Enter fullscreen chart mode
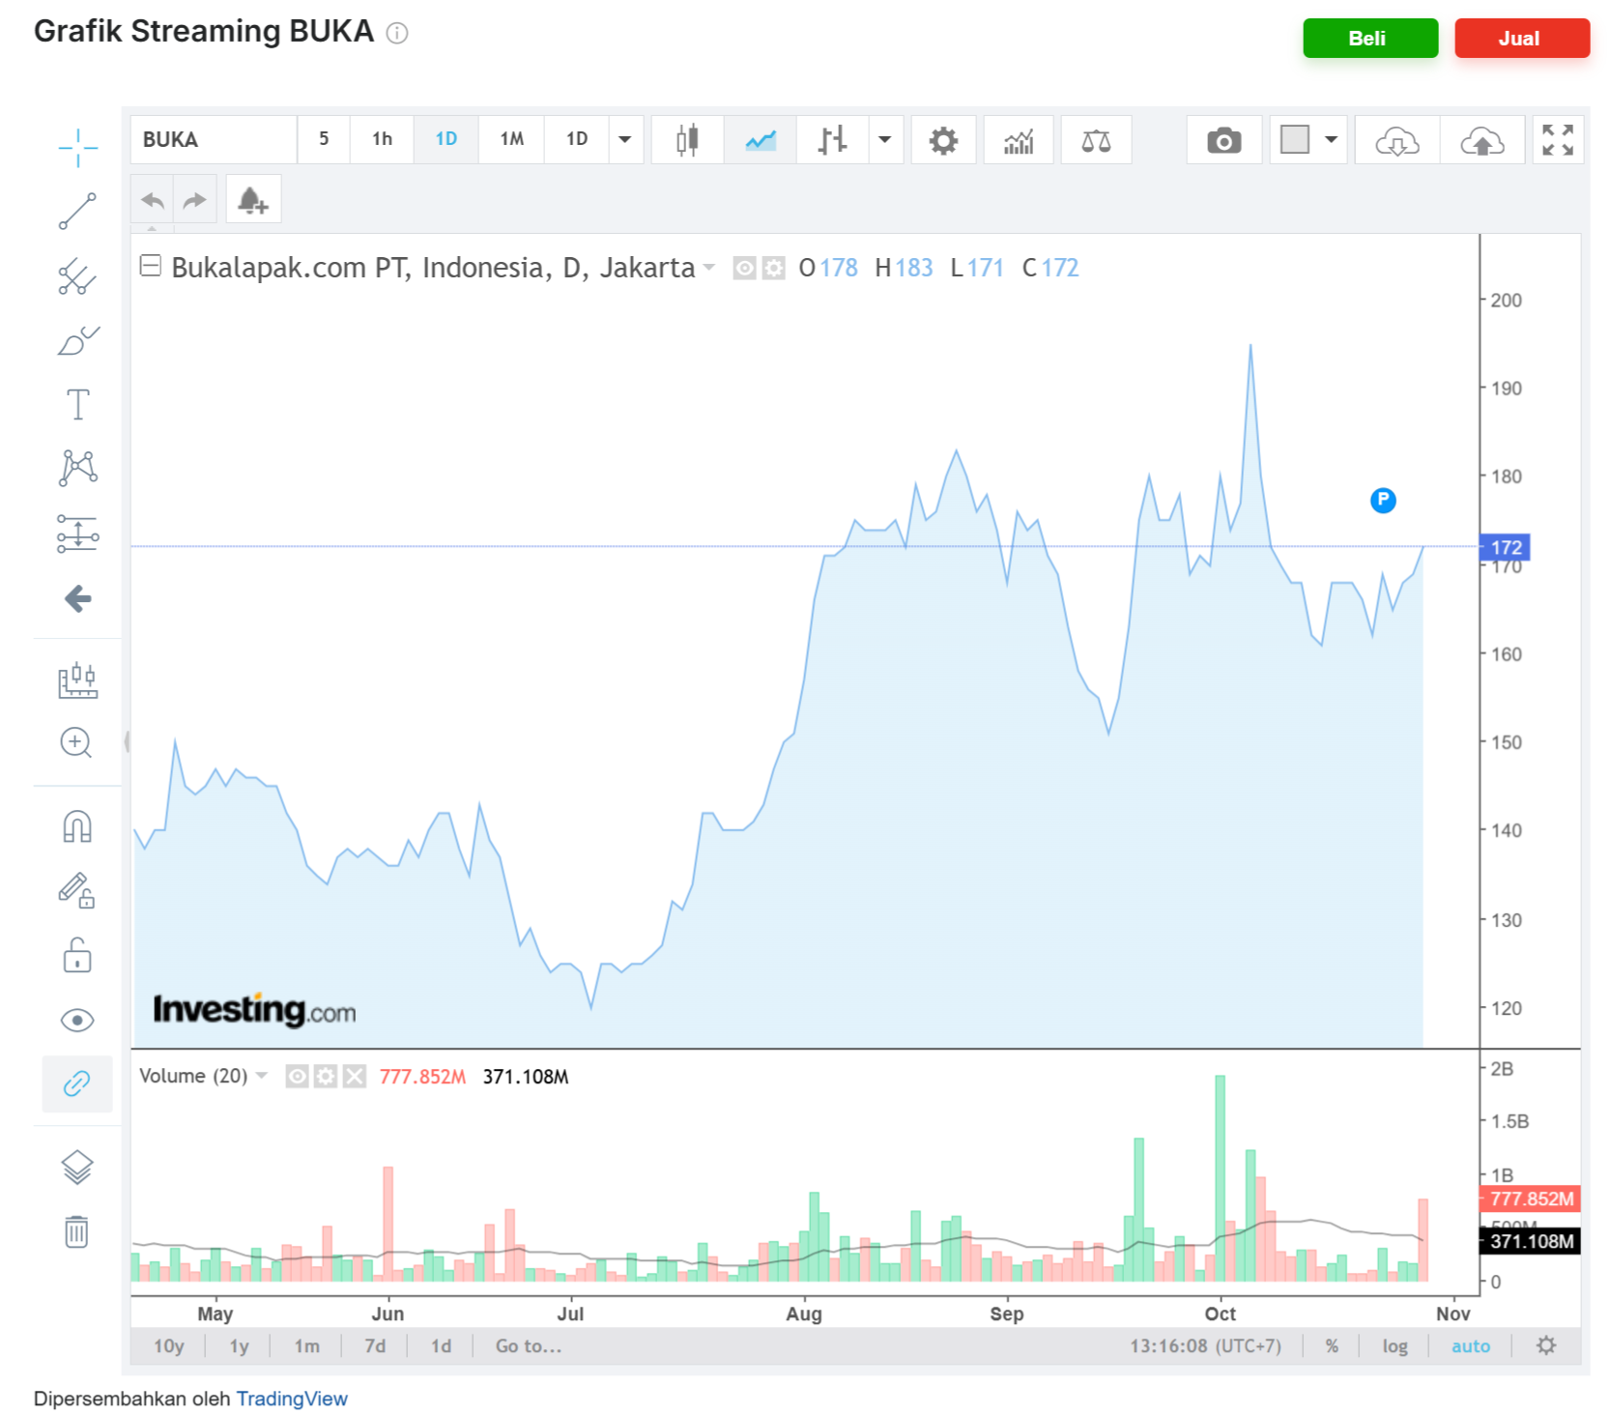1611x1414 pixels. 1557,141
